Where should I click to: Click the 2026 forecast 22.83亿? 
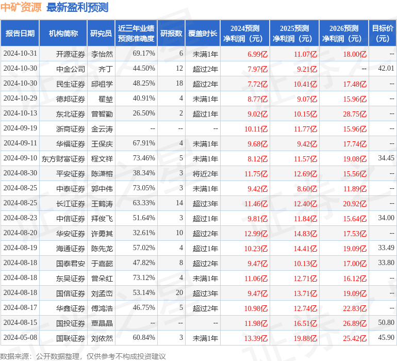(355, 308)
